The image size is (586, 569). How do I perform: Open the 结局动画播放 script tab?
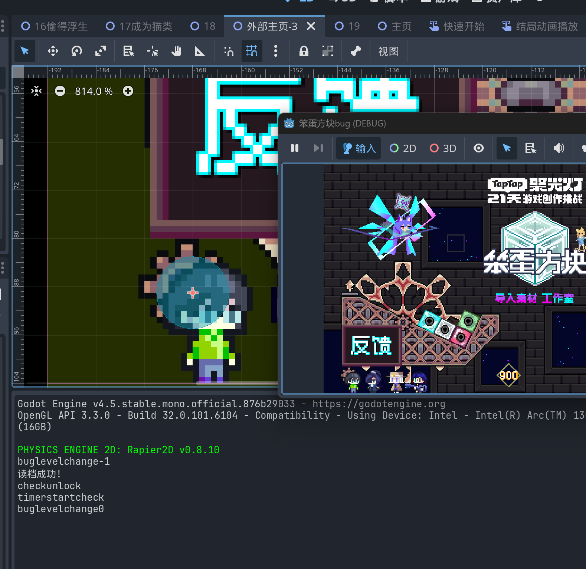tap(540, 26)
